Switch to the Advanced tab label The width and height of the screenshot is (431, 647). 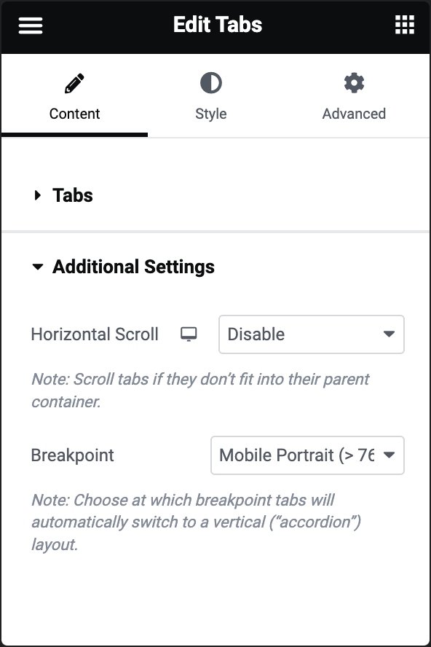(354, 114)
